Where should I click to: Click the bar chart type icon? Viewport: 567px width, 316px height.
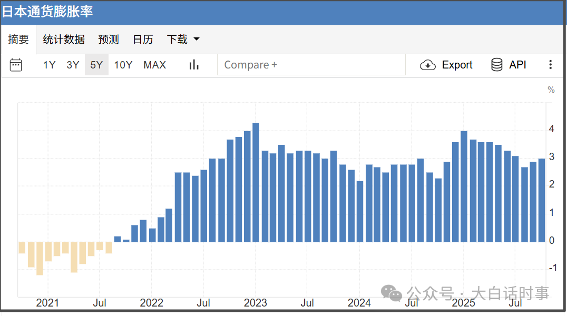[194, 65]
